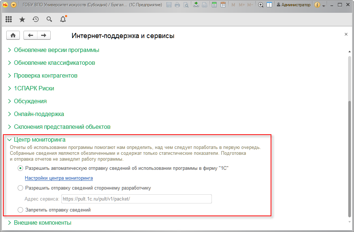The height and width of the screenshot is (232, 354).
Task: Expand Обсуждения section
Action: 30,101
